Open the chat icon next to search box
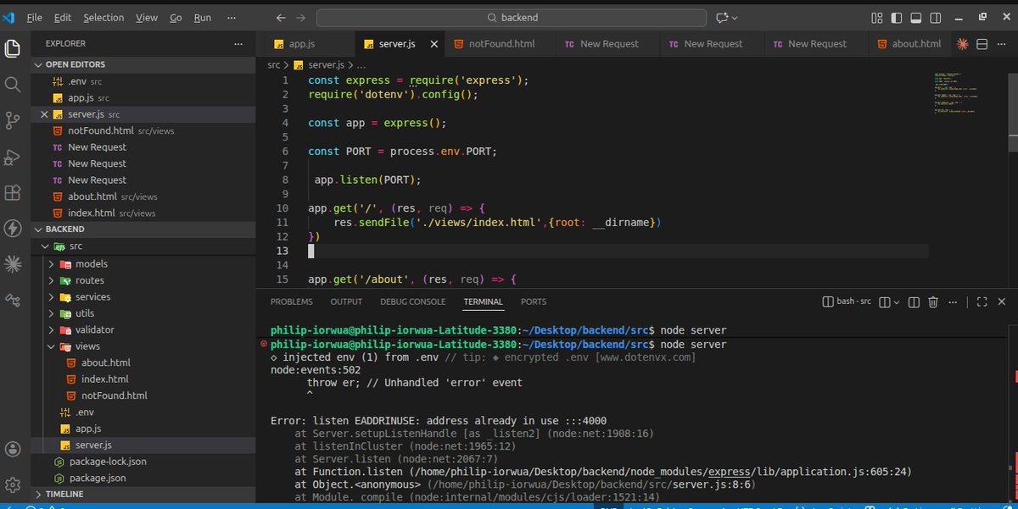Screen dimensions: 1018x509 pyautogui.click(x=722, y=18)
